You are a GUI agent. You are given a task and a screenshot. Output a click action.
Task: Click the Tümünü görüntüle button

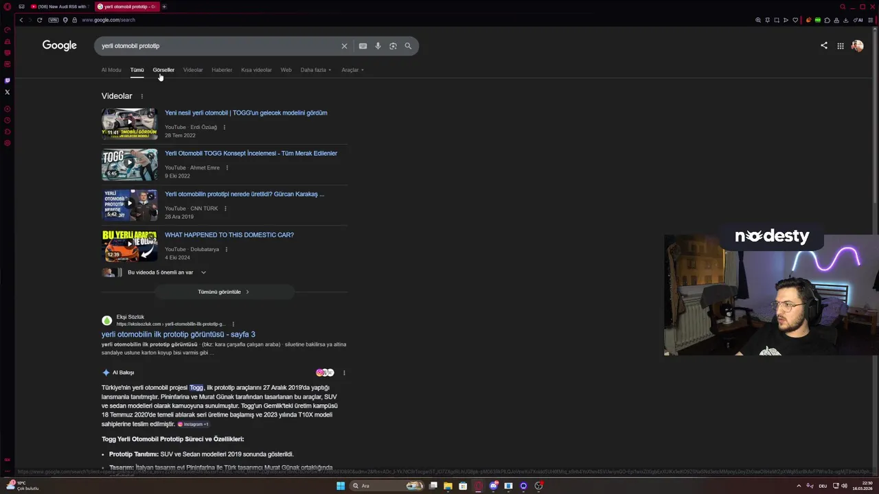pos(224,292)
